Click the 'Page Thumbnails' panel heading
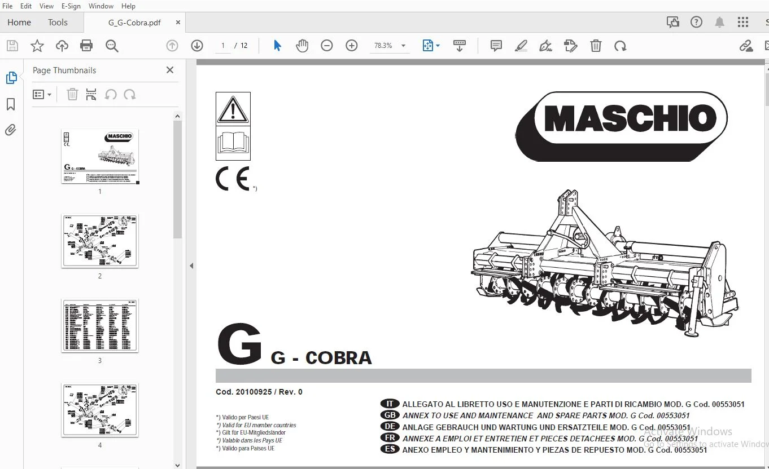This screenshot has width=769, height=469. (x=64, y=70)
